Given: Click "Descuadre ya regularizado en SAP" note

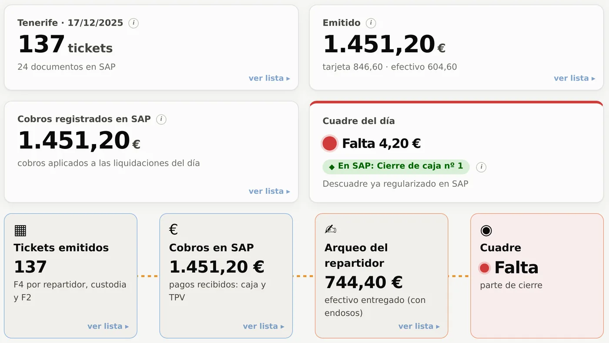Looking at the screenshot, I should (395, 184).
